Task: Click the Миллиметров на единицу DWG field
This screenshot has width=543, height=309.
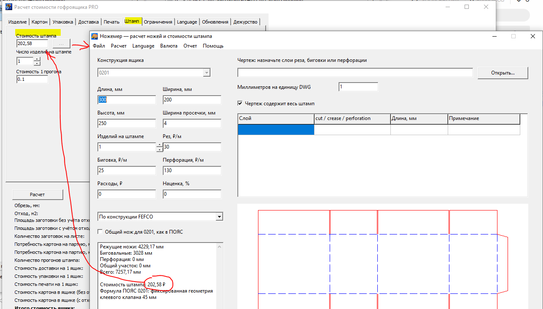Action: tap(358, 87)
